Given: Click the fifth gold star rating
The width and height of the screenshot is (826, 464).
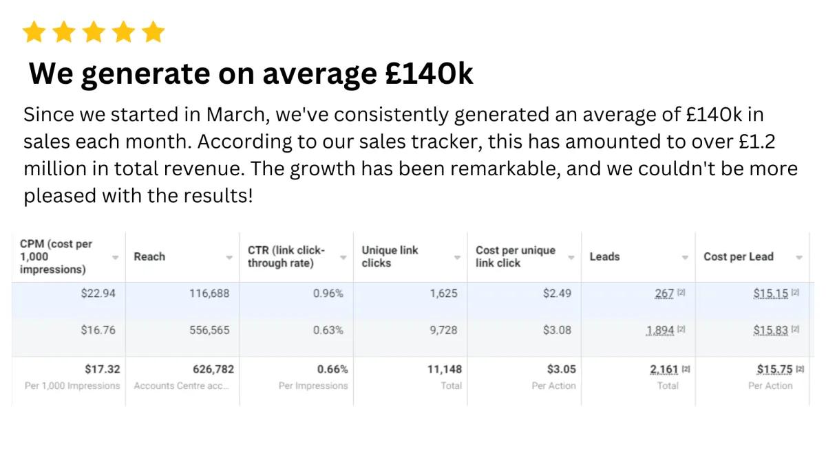Looking at the screenshot, I should point(153,32).
